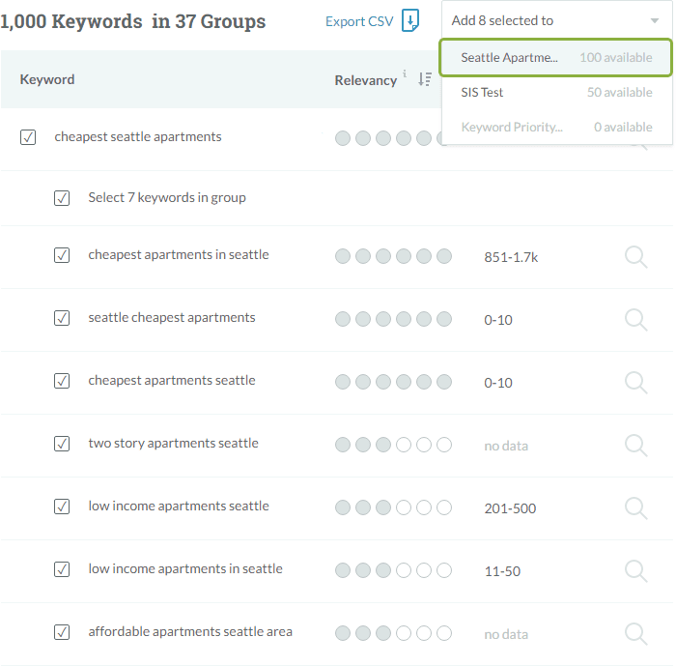Click the Relevancy column header label
676x666 pixels.
(365, 81)
